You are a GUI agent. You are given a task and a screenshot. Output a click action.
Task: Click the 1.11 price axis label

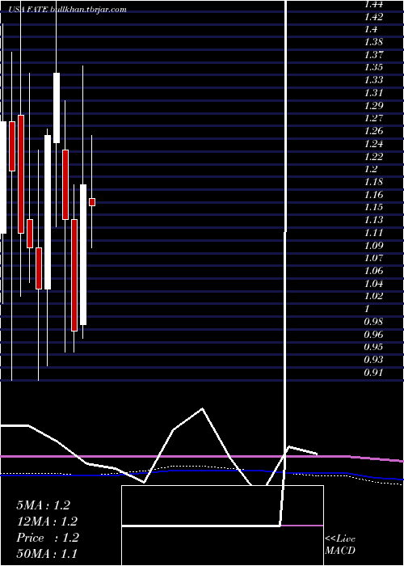point(373,233)
